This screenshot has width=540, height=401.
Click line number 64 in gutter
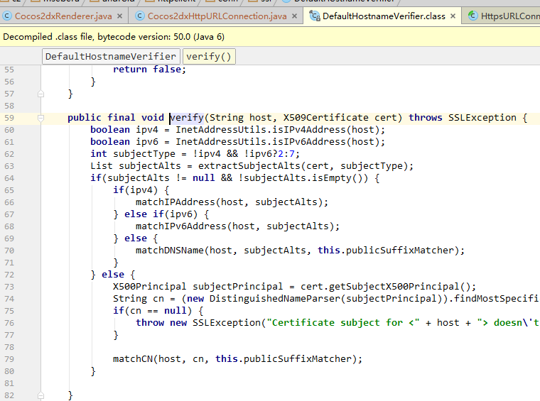(x=9, y=178)
